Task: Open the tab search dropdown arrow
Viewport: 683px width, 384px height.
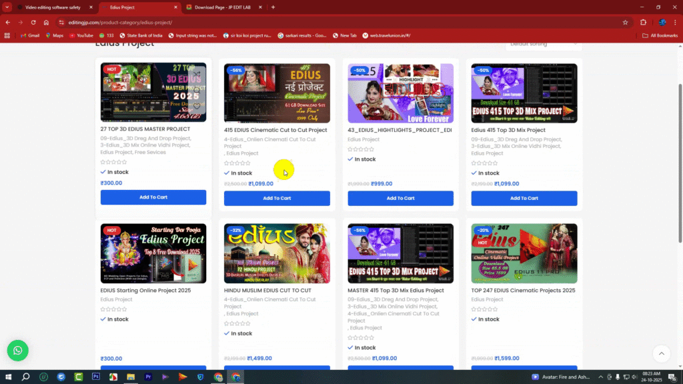Action: point(7,7)
